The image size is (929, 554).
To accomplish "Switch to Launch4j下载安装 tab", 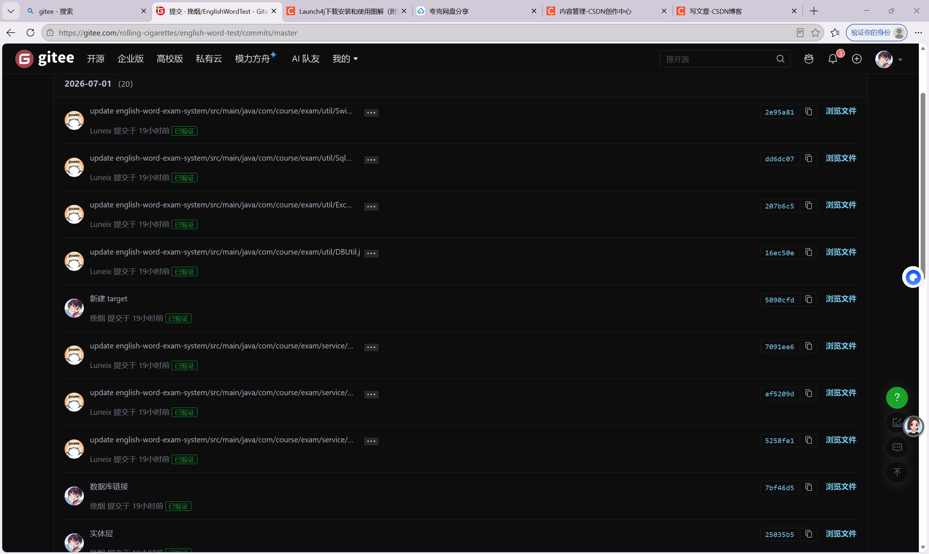I will 347,11.
